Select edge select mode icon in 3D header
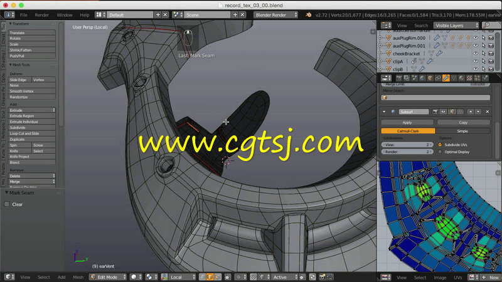The width and height of the screenshot is (502, 282). (x=210, y=277)
